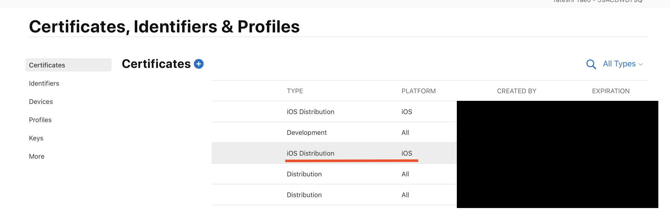Select the first iOS Distribution row
This screenshot has width=670, height=224.
[310, 111]
